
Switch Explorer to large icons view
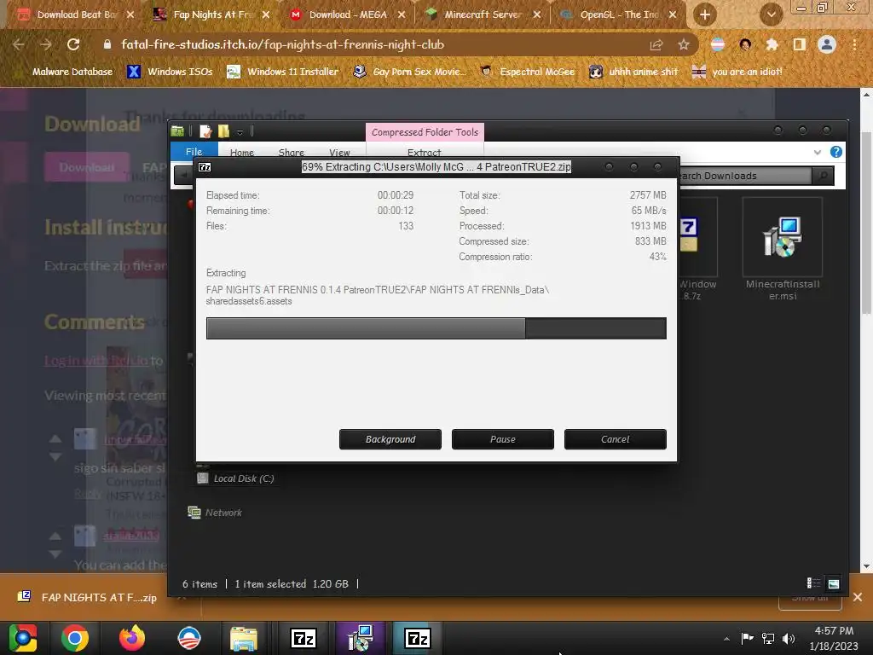[834, 583]
